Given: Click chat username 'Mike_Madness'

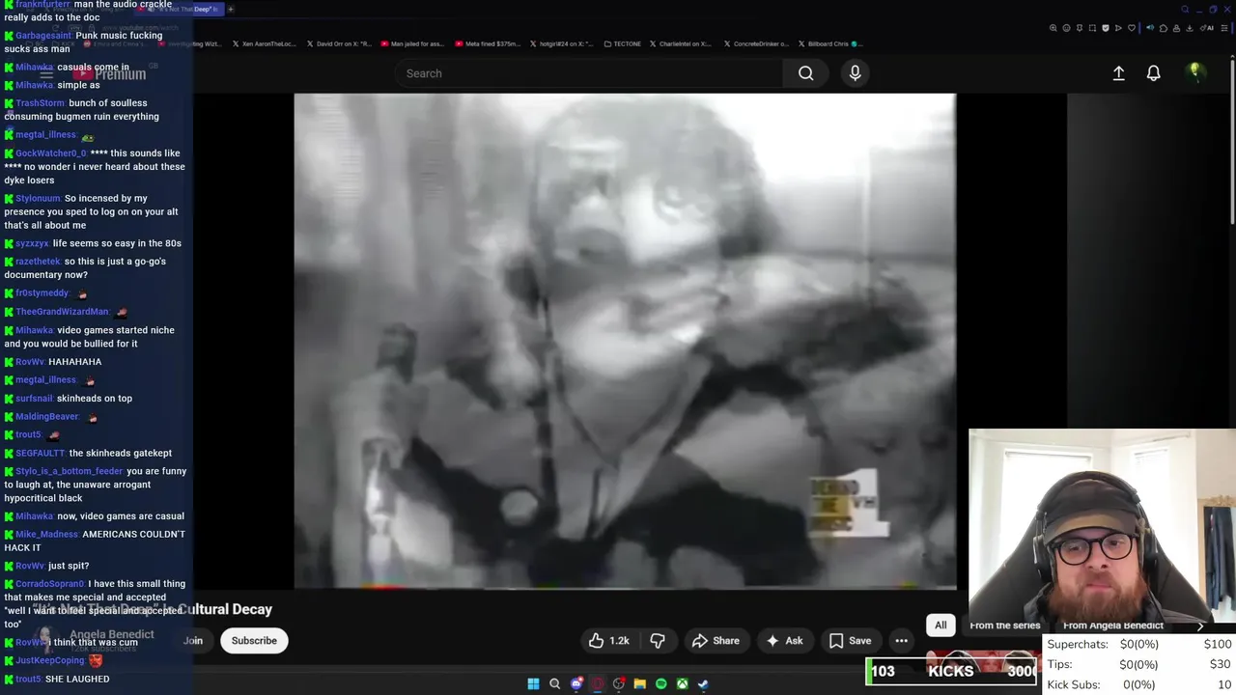Looking at the screenshot, I should [46, 535].
